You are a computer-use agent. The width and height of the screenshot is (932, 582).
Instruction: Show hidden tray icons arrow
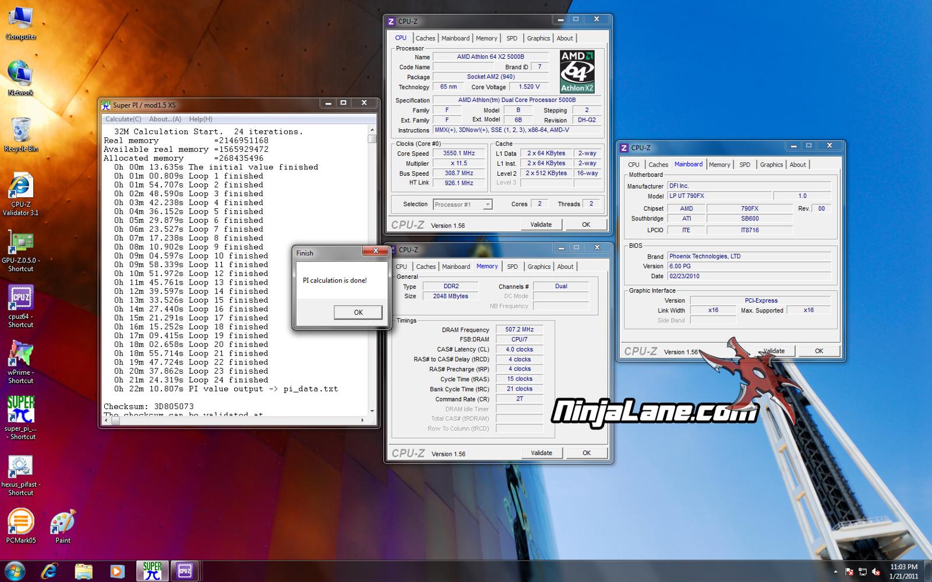(835, 572)
